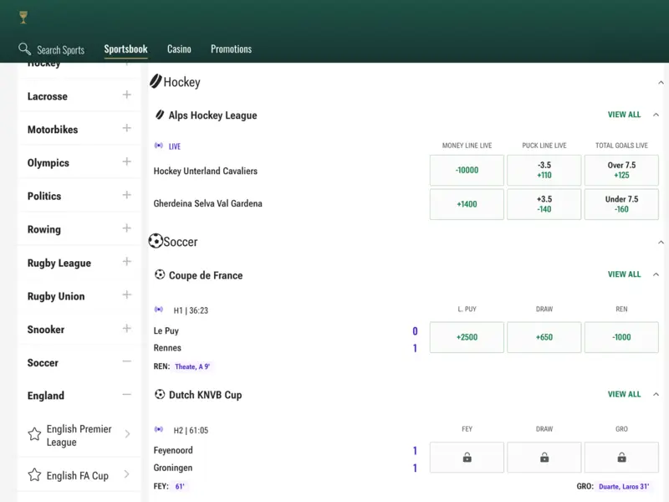
Task: Click the soccer ball icon by Coupe de France
Action: tap(160, 275)
